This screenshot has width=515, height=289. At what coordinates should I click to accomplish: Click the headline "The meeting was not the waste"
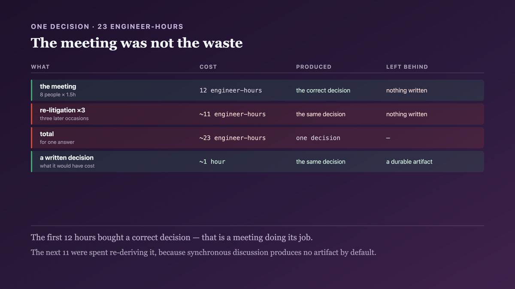point(137,43)
